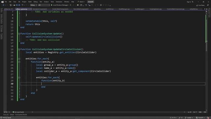The image size is (211, 119).
Task: Open the View menu
Action: pyautogui.click(x=15, y=2)
